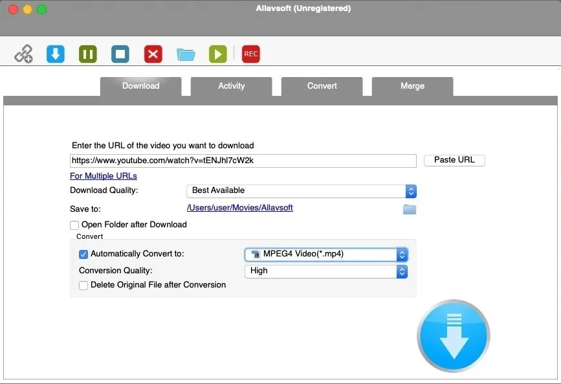Stop downloads using the square stop icon
This screenshot has height=384, width=561.
point(120,54)
